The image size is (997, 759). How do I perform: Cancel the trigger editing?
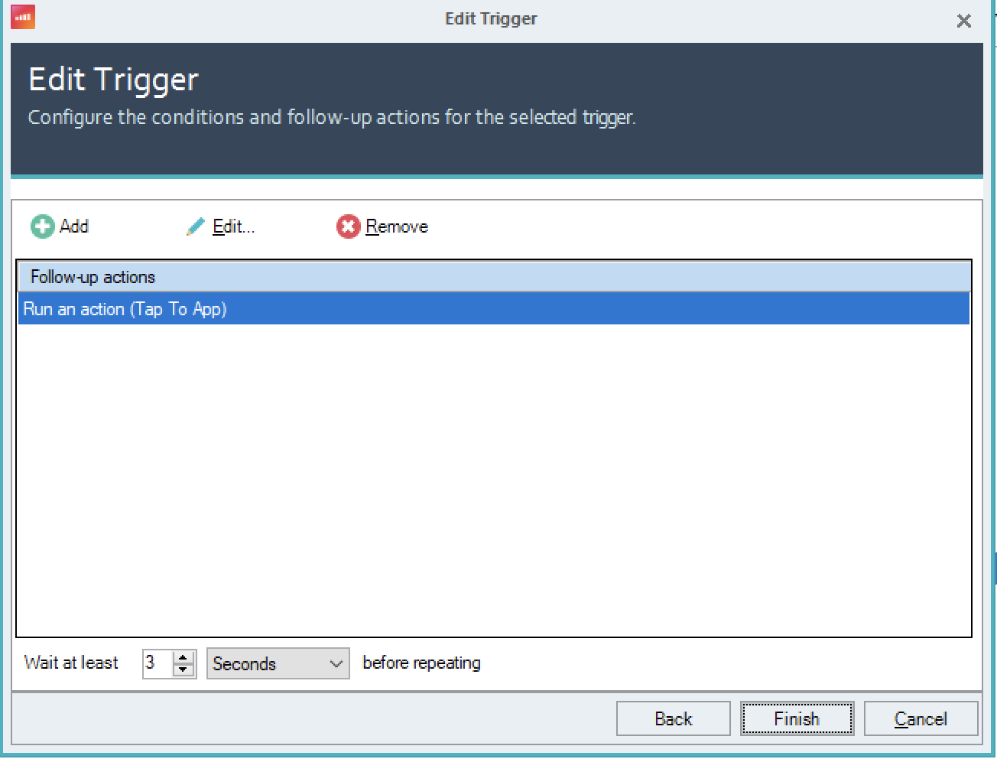pyautogui.click(x=921, y=718)
